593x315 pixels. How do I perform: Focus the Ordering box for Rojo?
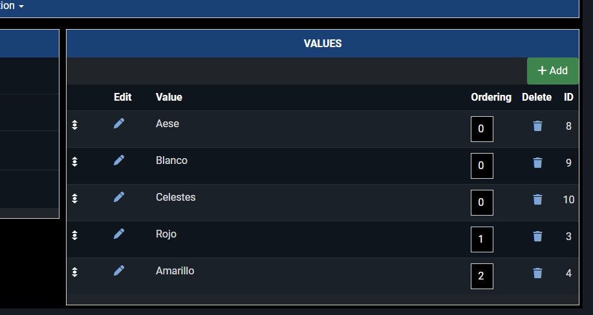point(482,239)
